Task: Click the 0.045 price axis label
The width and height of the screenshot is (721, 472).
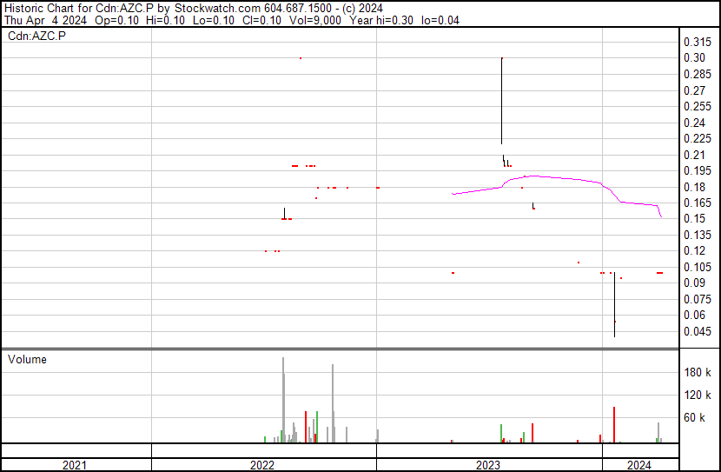Action: tap(697, 331)
